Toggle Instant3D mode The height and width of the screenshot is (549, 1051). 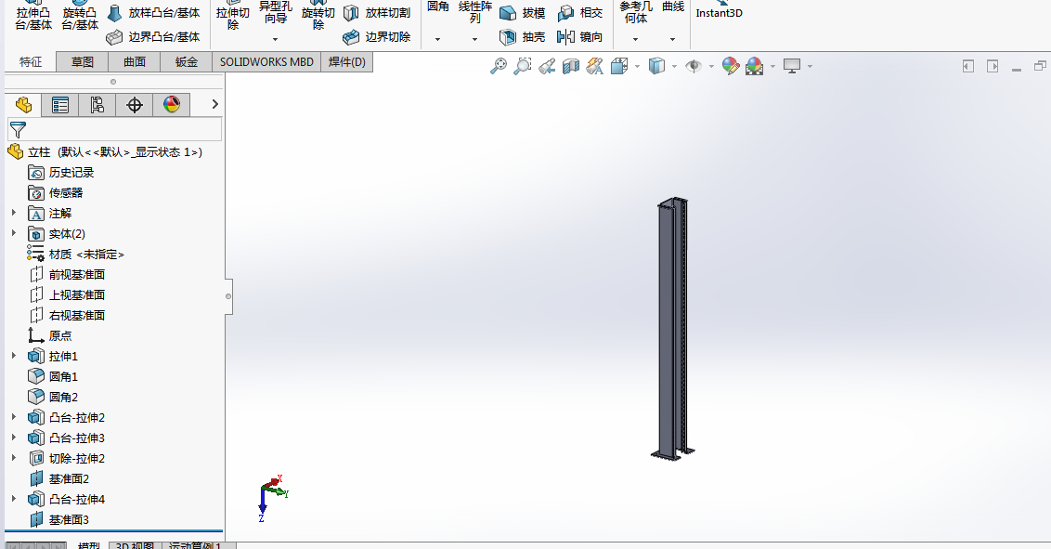pos(720,9)
